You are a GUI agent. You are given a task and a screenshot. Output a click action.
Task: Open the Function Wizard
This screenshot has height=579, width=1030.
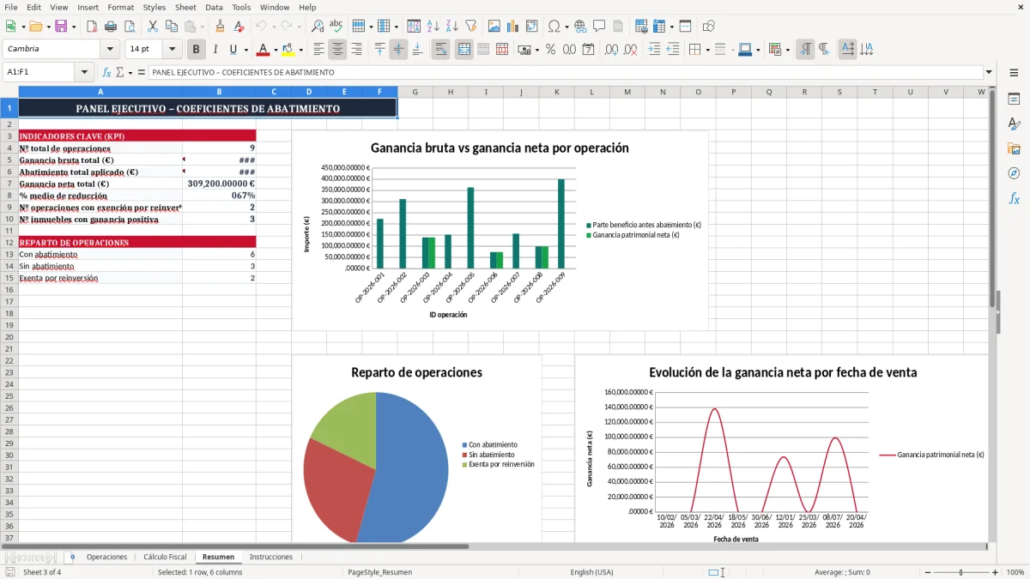pyautogui.click(x=107, y=72)
